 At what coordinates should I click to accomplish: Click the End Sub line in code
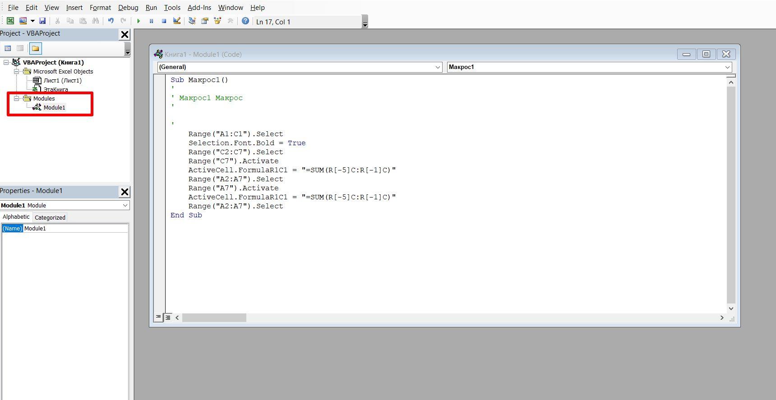pos(186,215)
